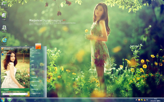Screen dimensions: 164x102
Task: Open the 计算机 desktop icon
Action: (4, 17)
